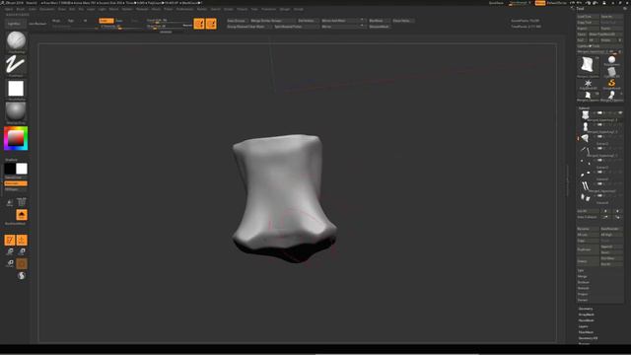
Task: Select the PolyMesh3D star tool thumbnail
Action: pyautogui.click(x=588, y=84)
